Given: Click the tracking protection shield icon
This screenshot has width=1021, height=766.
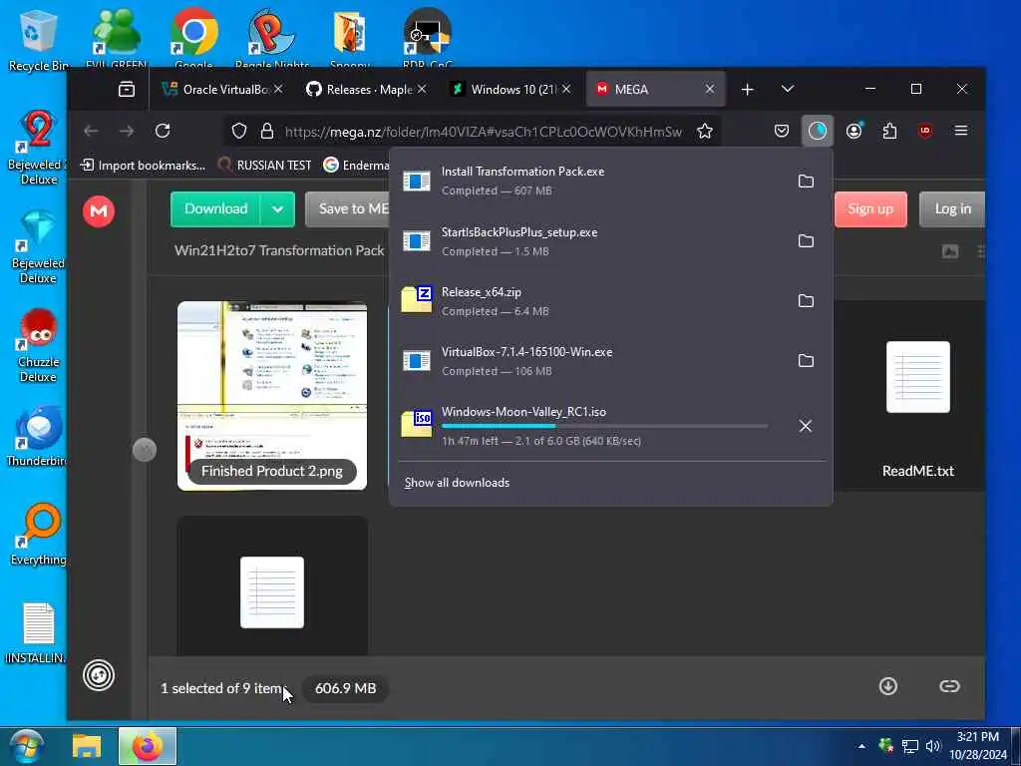Looking at the screenshot, I should coord(239,131).
